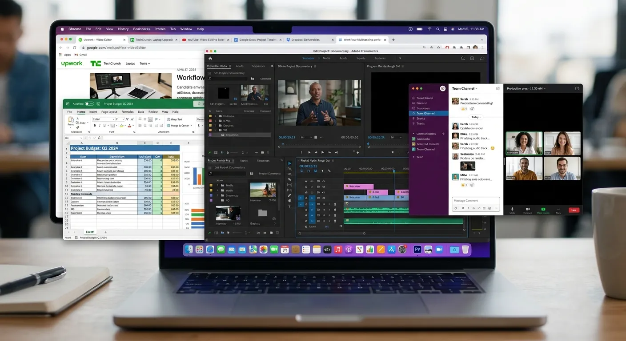Toggle the AutoSave switch in Excel
The image size is (626, 341).
coord(90,104)
